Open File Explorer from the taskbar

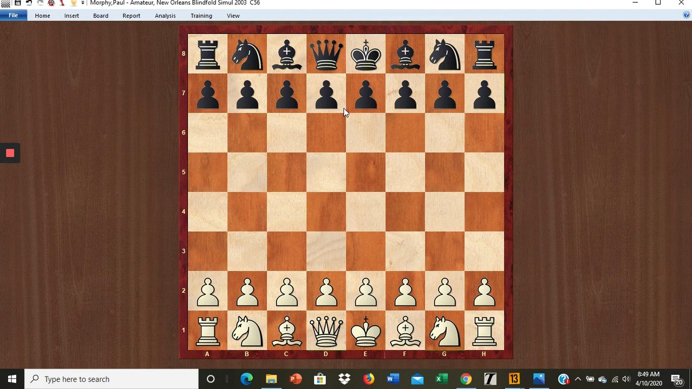(x=271, y=379)
